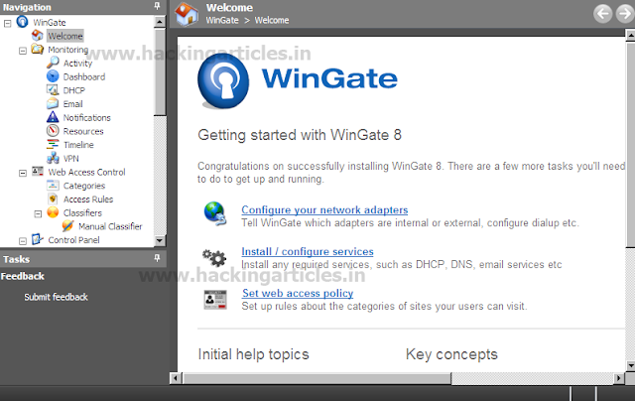635x401 pixels.
Task: Open Resources in the tree
Action: (x=83, y=131)
